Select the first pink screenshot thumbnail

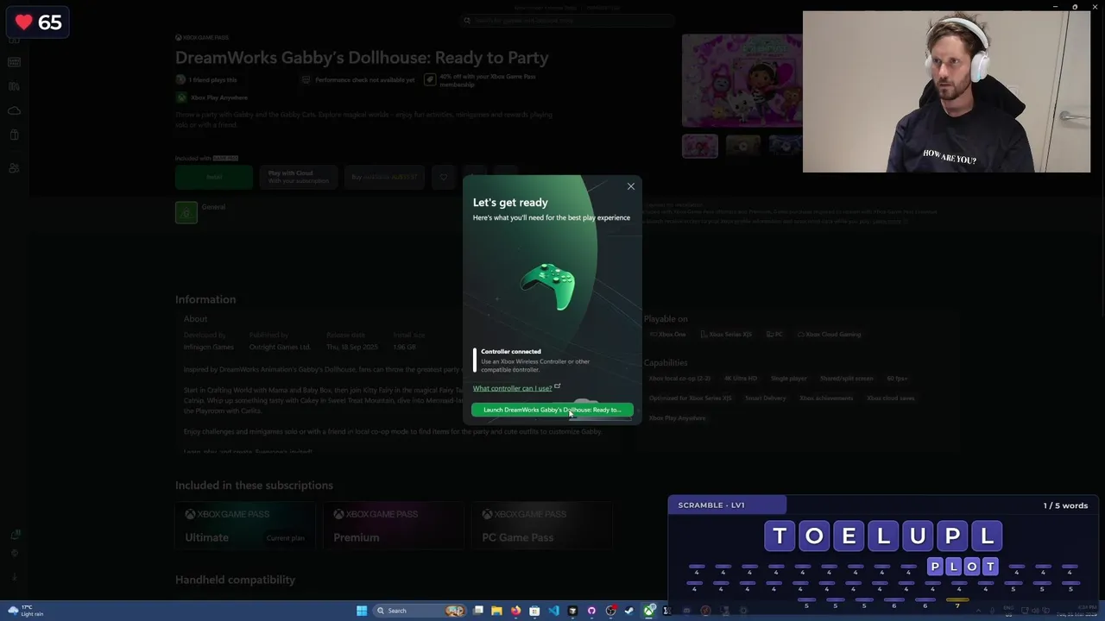pos(700,146)
